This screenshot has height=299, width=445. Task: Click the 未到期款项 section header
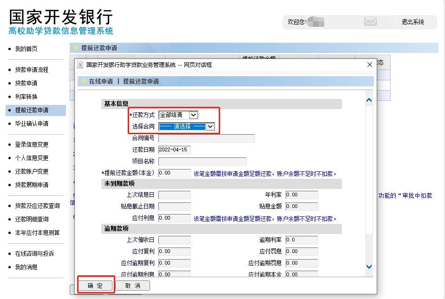[x=222, y=184]
